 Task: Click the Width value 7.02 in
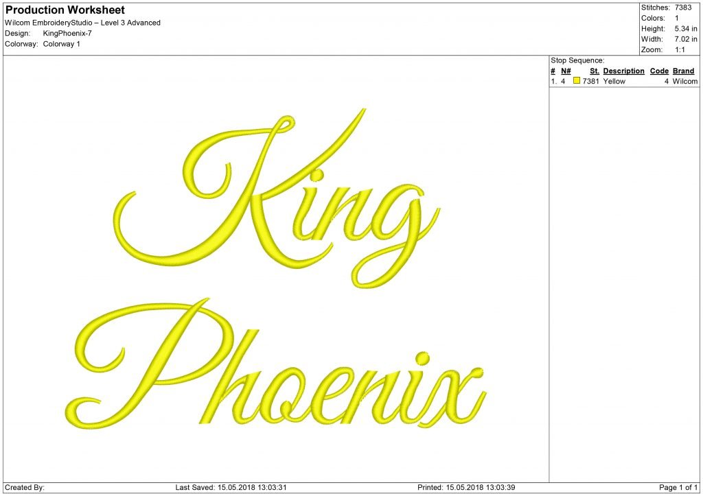[686, 39]
